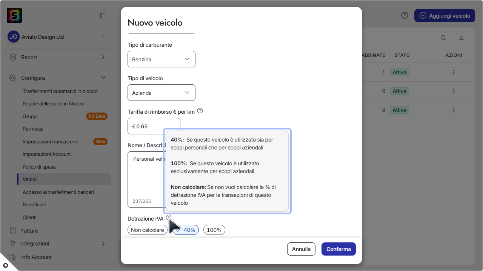Image resolution: width=483 pixels, height=271 pixels.
Task: Open Impostazioni Account
Action: point(47,154)
